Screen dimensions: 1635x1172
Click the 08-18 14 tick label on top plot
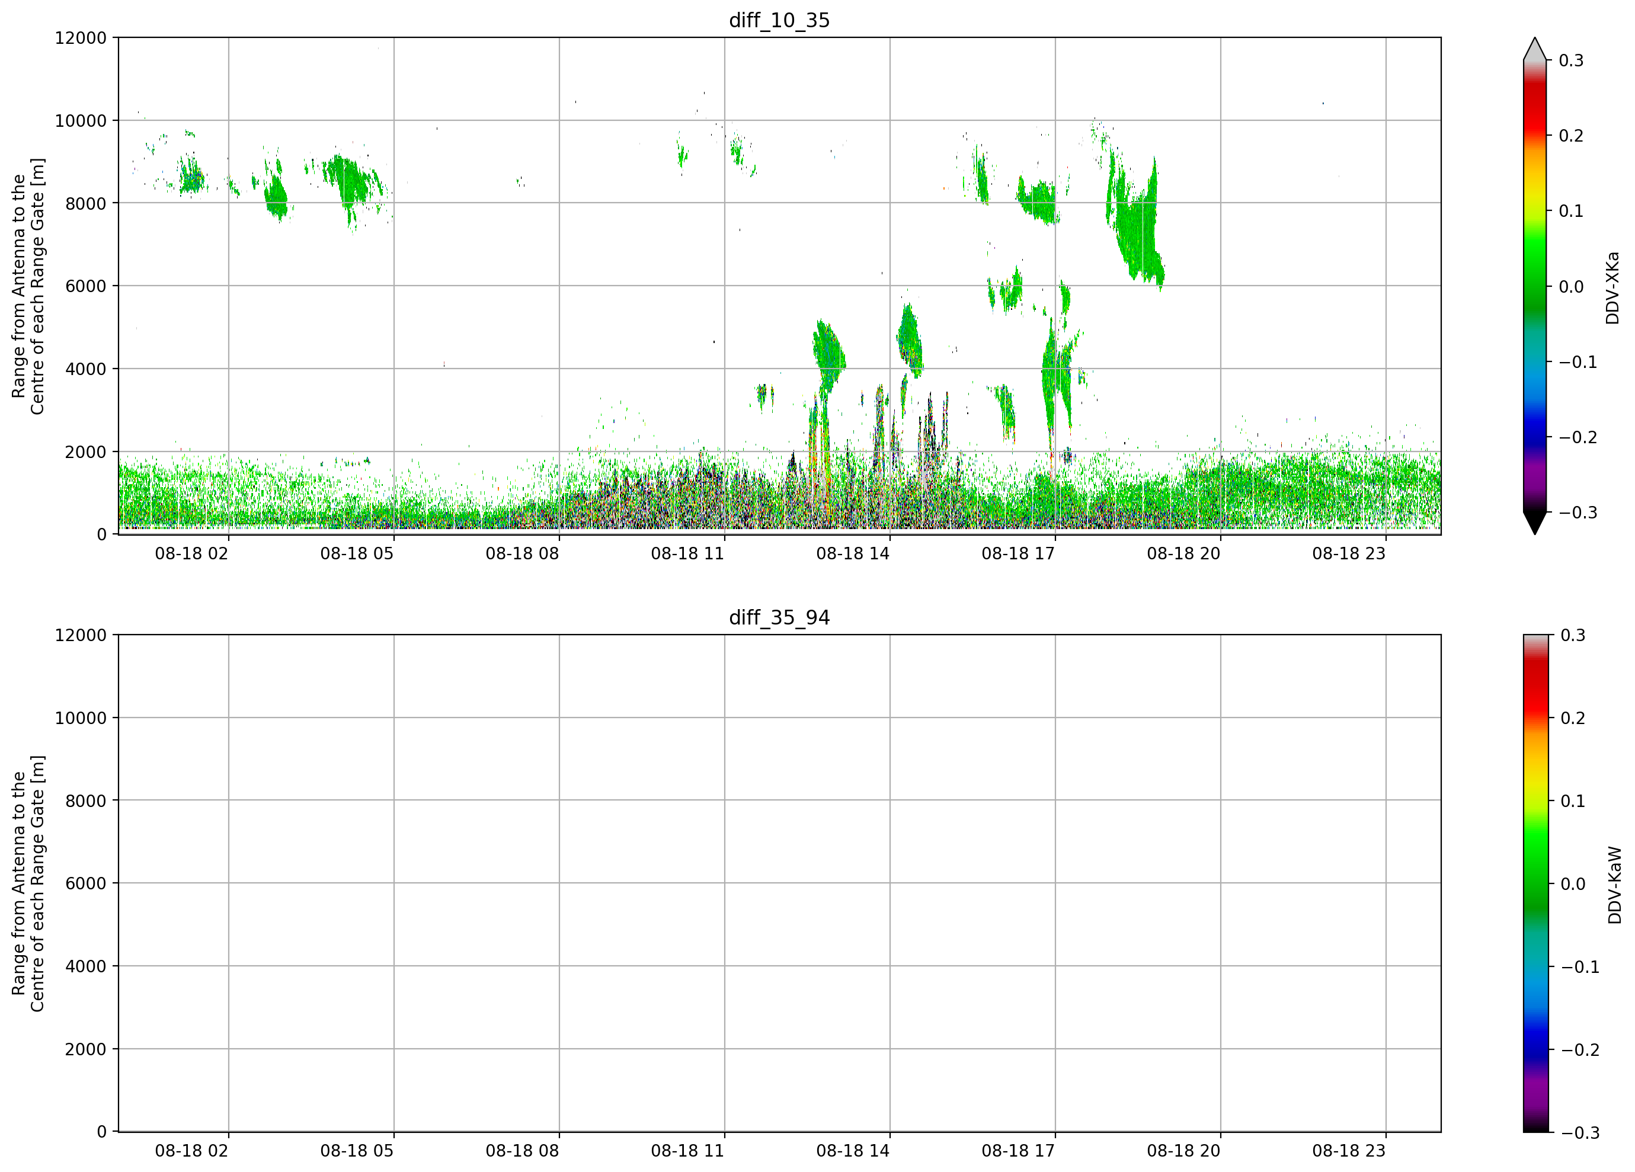click(853, 553)
